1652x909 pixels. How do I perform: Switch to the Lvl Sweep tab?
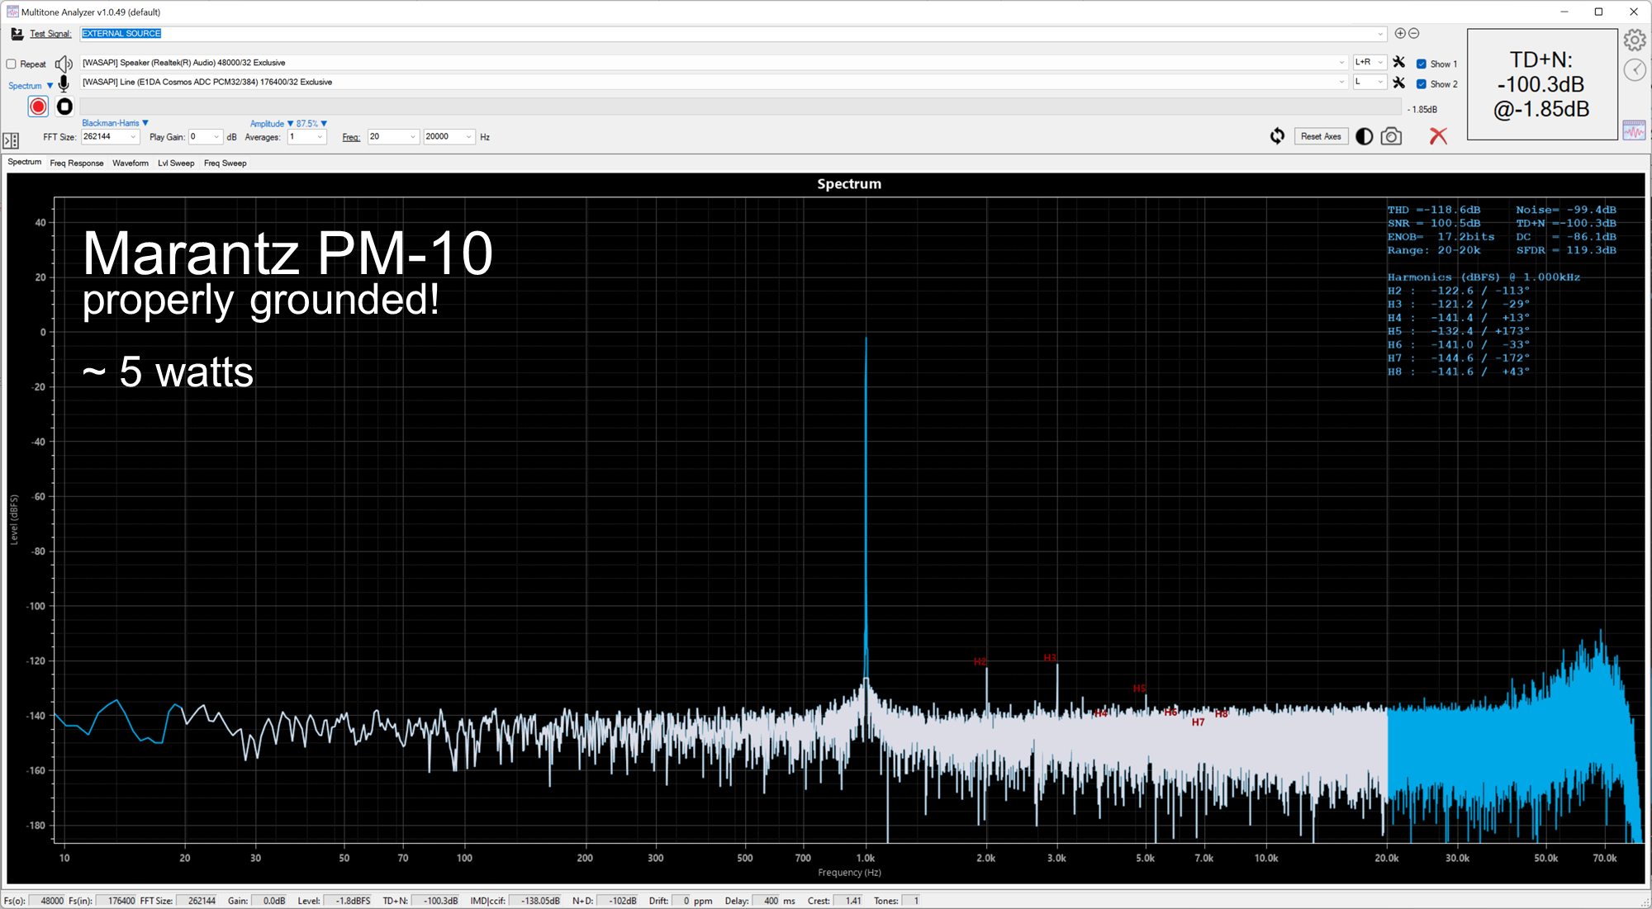(176, 163)
